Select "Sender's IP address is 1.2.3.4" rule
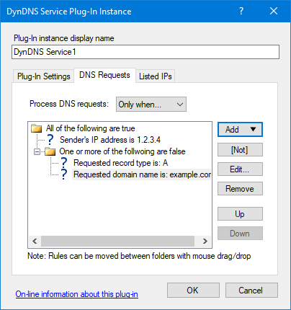This screenshot has height=310, width=291. pyautogui.click(x=110, y=140)
